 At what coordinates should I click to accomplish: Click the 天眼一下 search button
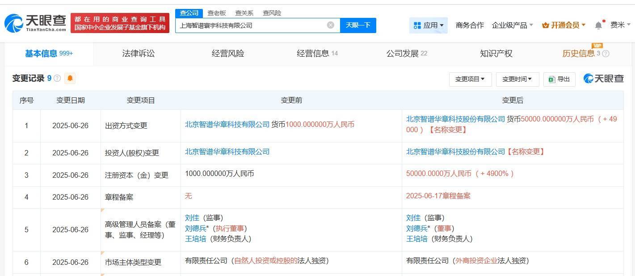358,25
